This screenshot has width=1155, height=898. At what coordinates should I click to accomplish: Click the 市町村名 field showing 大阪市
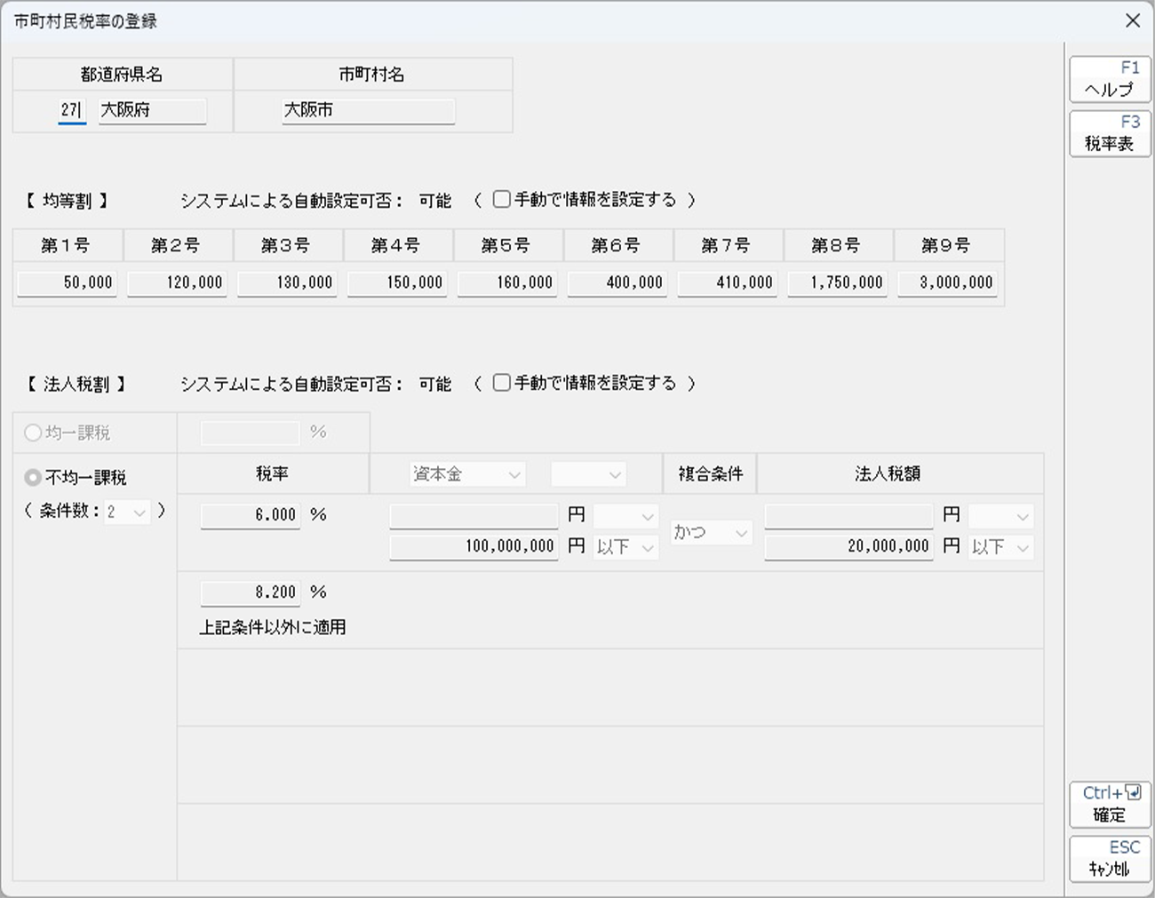tap(368, 110)
